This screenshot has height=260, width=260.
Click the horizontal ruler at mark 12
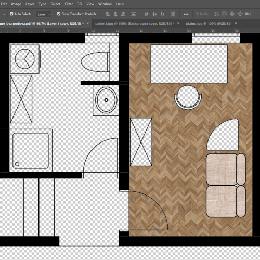[x=141, y=31]
